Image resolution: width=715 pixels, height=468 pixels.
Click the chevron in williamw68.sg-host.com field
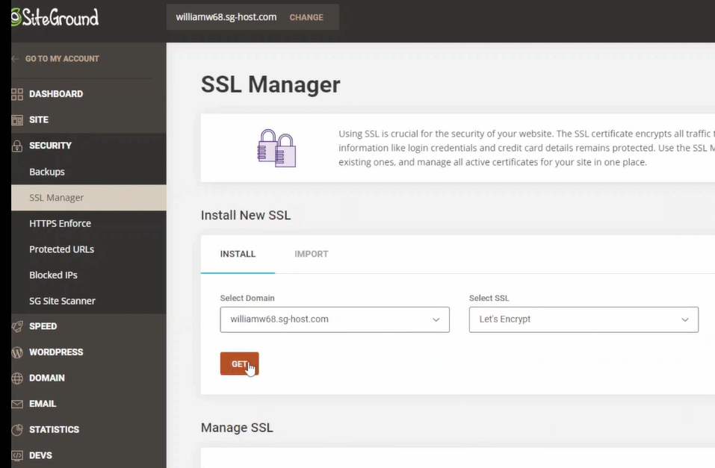pos(436,320)
